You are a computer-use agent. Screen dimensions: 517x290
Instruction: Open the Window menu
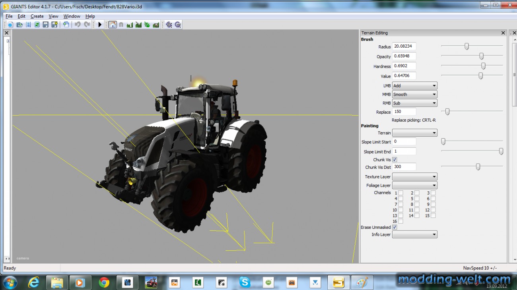tap(72, 16)
